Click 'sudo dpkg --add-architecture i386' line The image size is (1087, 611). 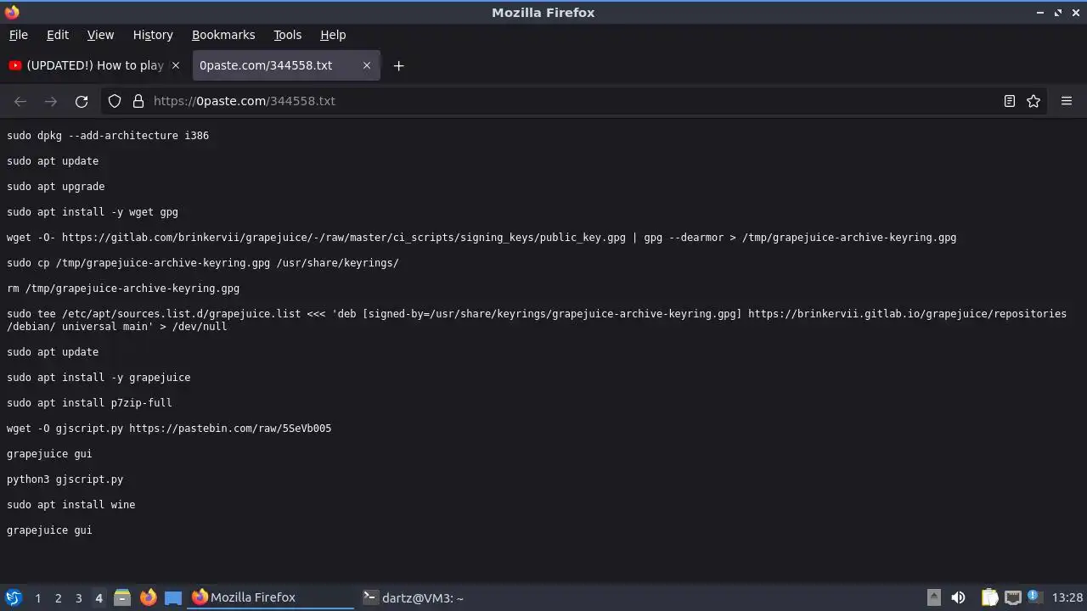[108, 136]
